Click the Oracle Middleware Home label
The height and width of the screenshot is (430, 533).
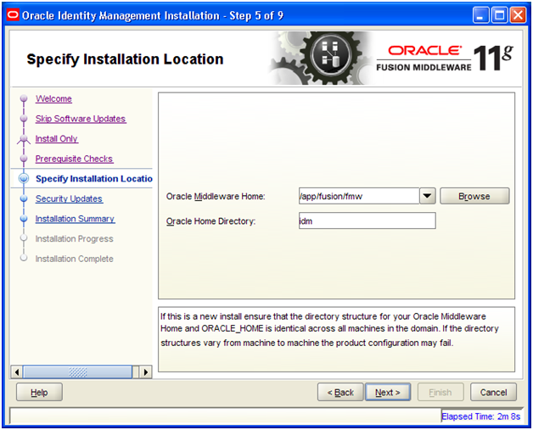point(216,196)
